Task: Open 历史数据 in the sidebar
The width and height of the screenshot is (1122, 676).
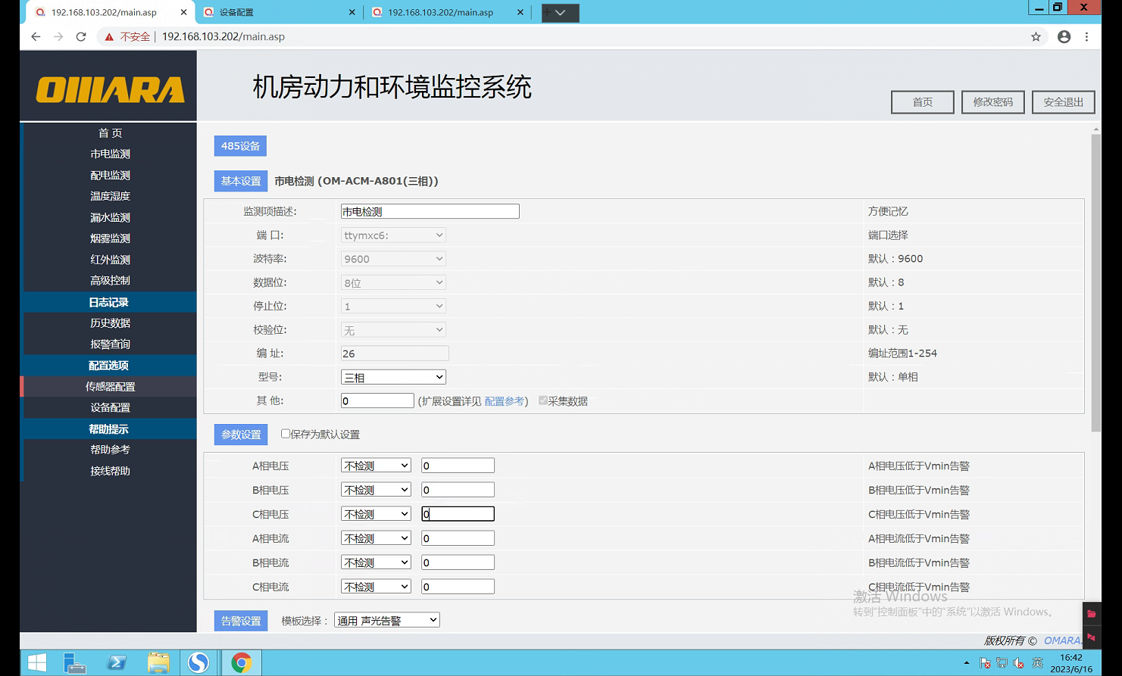Action: tap(110, 322)
